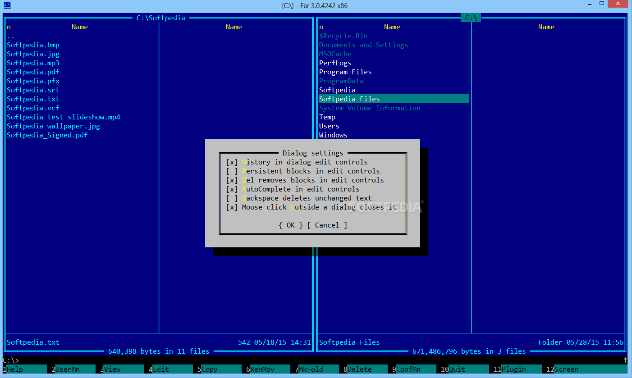Click Quit in the function key bar
The image size is (632, 378).
click(464, 369)
